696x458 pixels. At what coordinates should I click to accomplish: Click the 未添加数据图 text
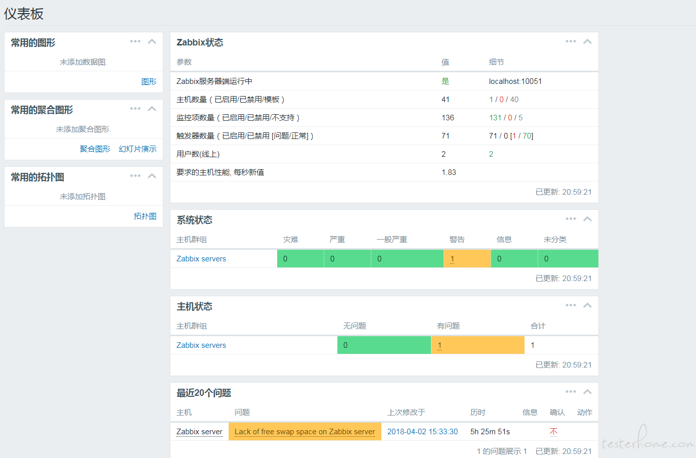click(x=83, y=62)
